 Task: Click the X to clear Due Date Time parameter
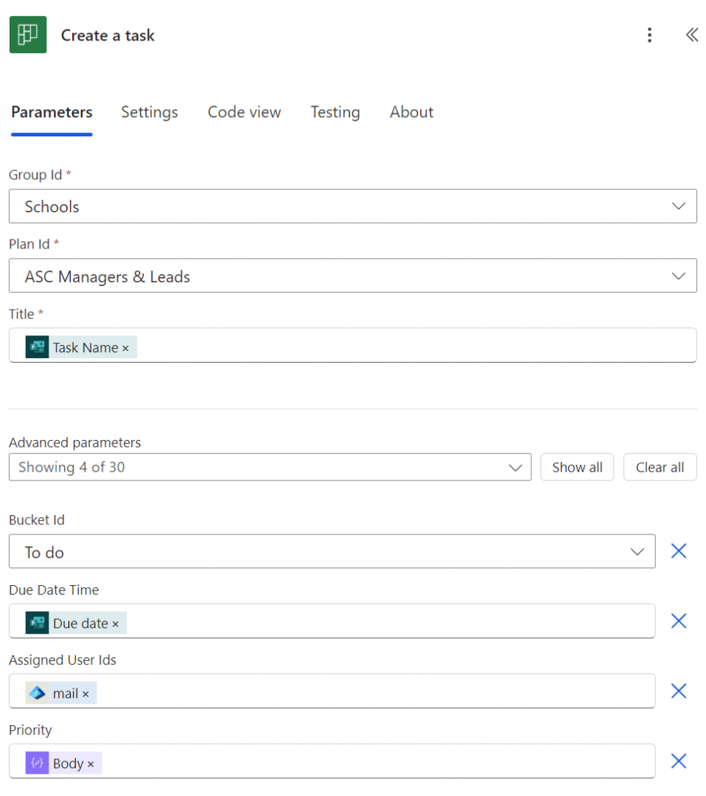pyautogui.click(x=678, y=621)
